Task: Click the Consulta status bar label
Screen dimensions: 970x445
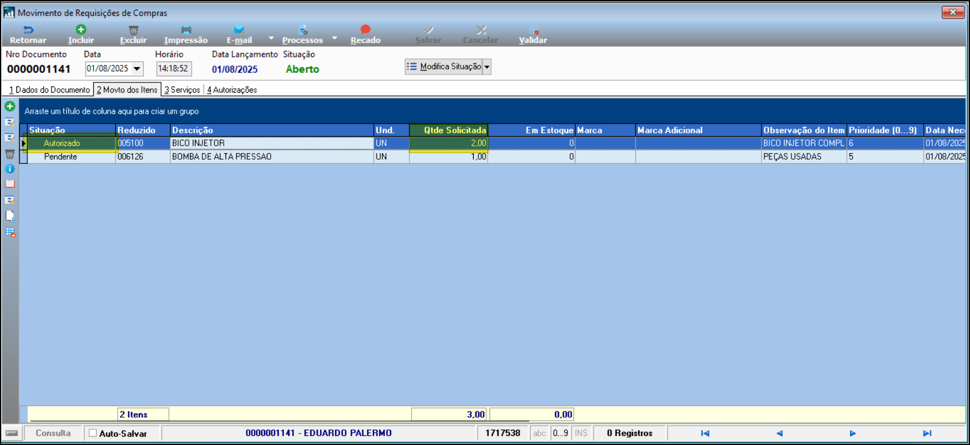Action: [53, 433]
